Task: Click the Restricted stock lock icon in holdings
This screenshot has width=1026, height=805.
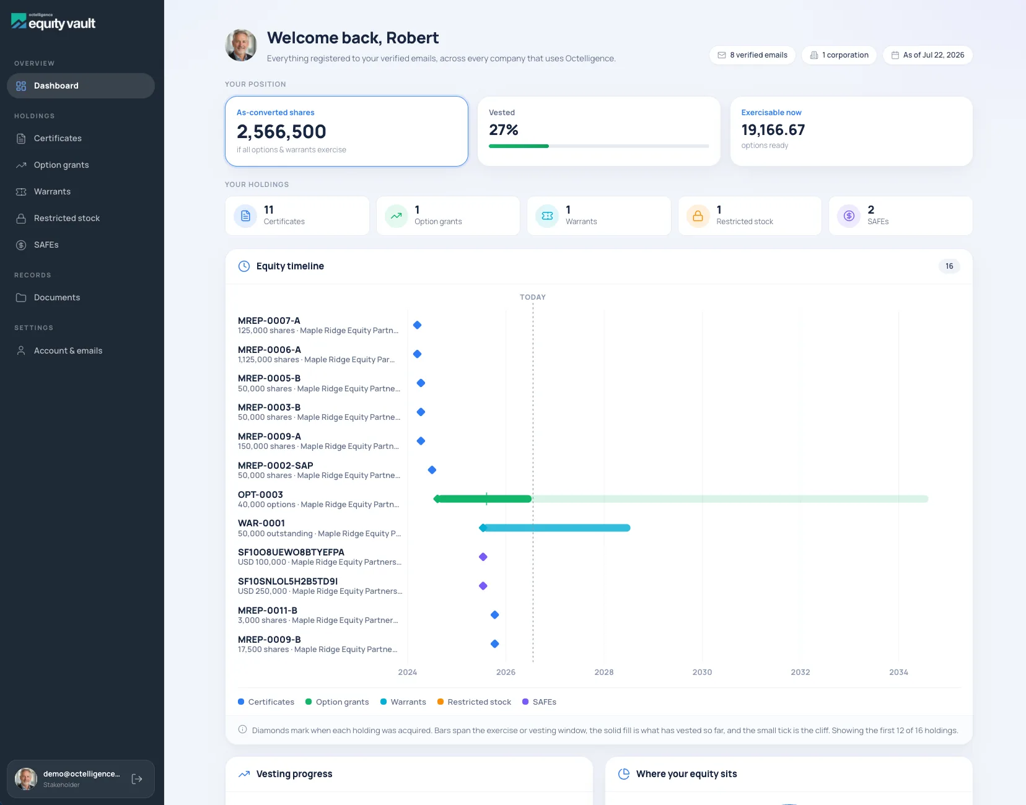Action: tap(698, 216)
